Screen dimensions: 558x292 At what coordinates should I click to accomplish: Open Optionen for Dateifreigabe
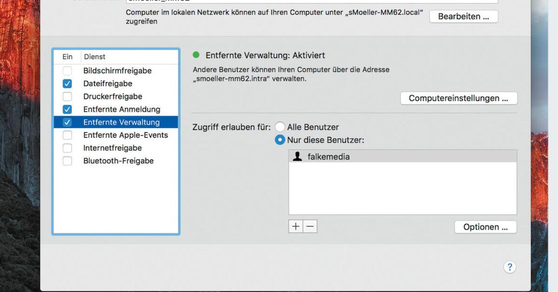point(485,227)
